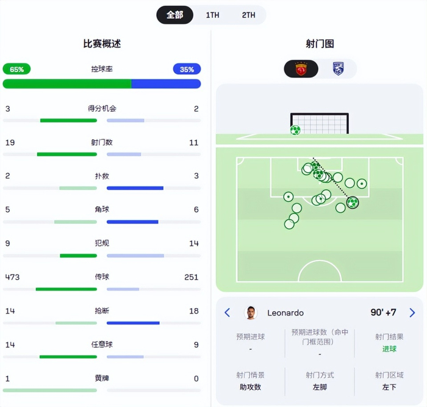Switch to the 1TH first-half tab
427x407 pixels.
point(212,15)
